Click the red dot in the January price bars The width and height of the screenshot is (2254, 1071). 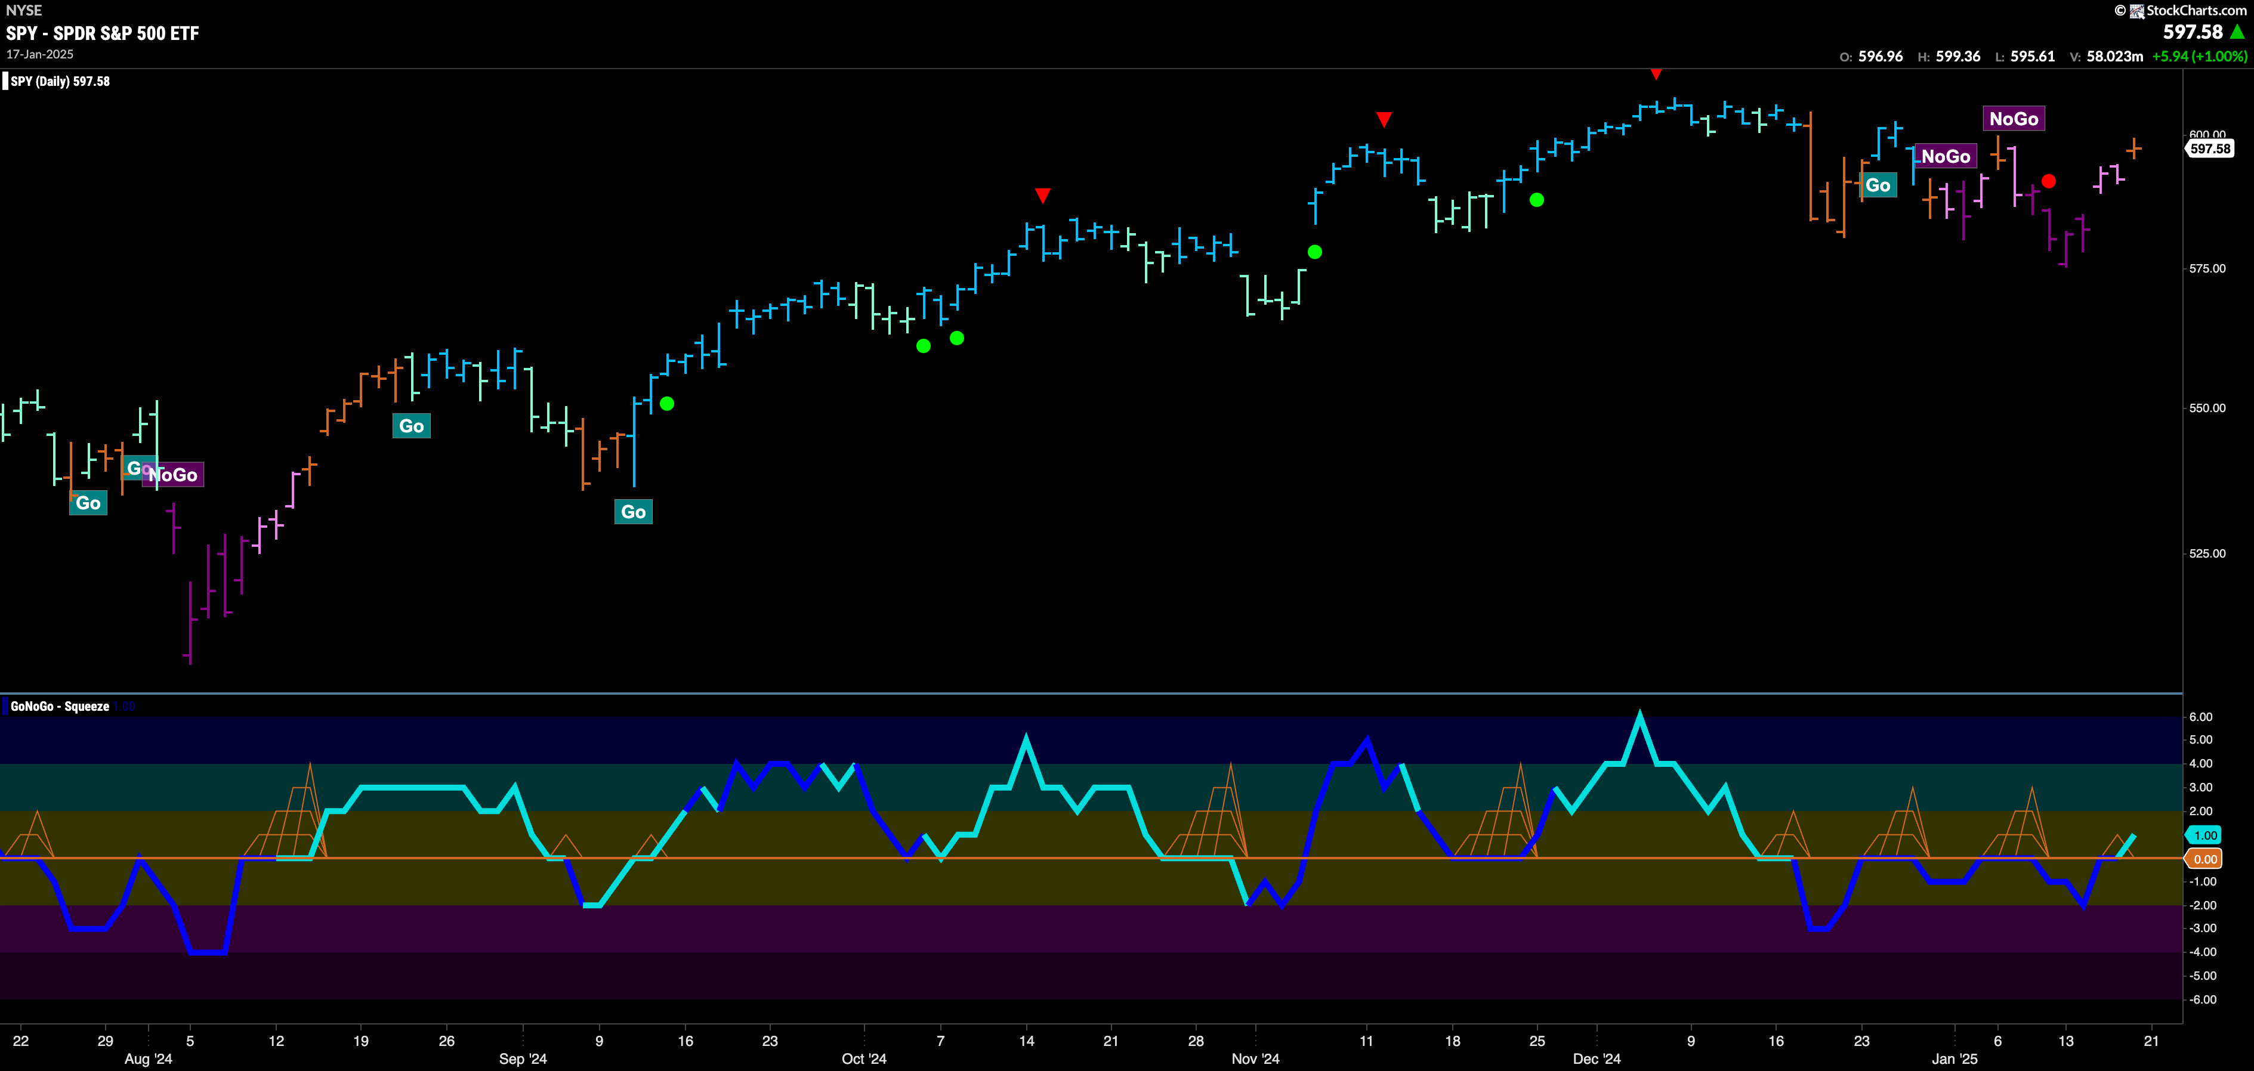2048,182
